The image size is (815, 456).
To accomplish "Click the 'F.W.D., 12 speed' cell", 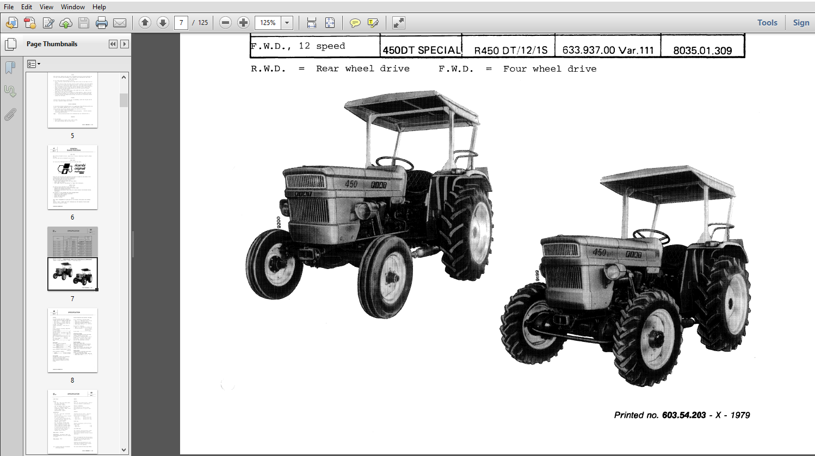I will [x=315, y=46].
